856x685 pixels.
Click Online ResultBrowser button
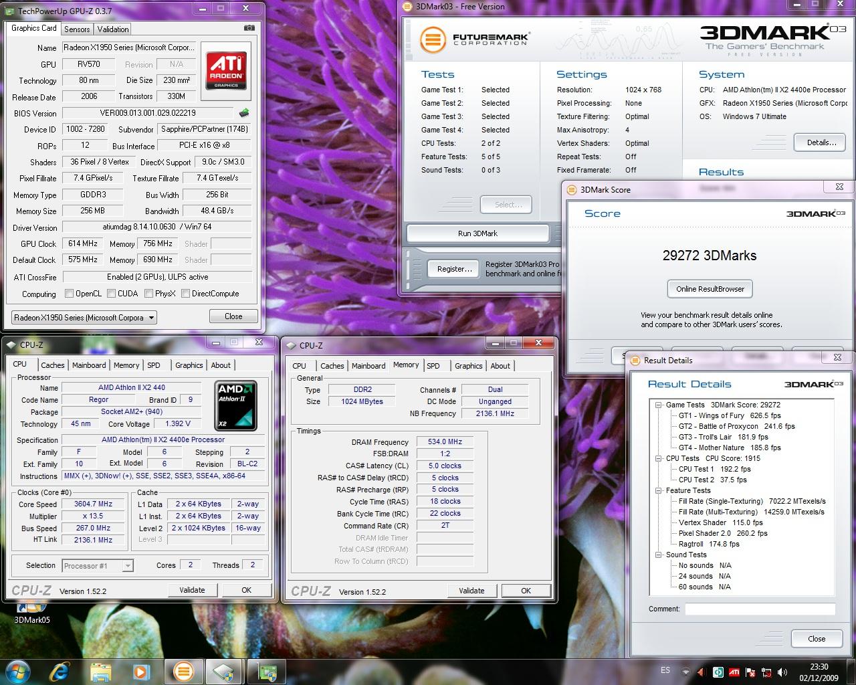tap(710, 289)
